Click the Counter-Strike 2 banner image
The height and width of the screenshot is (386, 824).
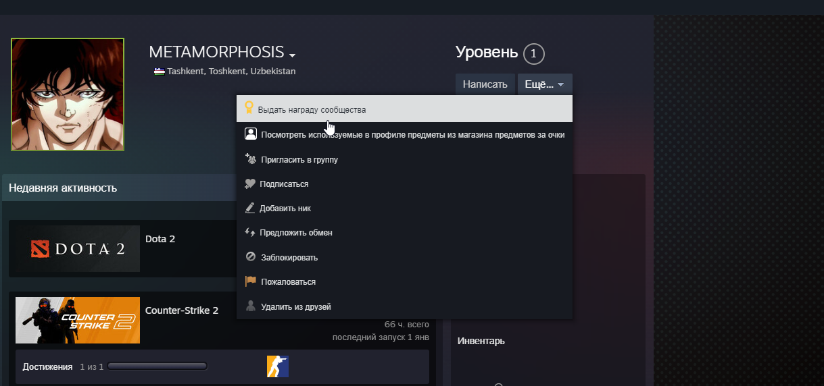click(78, 320)
